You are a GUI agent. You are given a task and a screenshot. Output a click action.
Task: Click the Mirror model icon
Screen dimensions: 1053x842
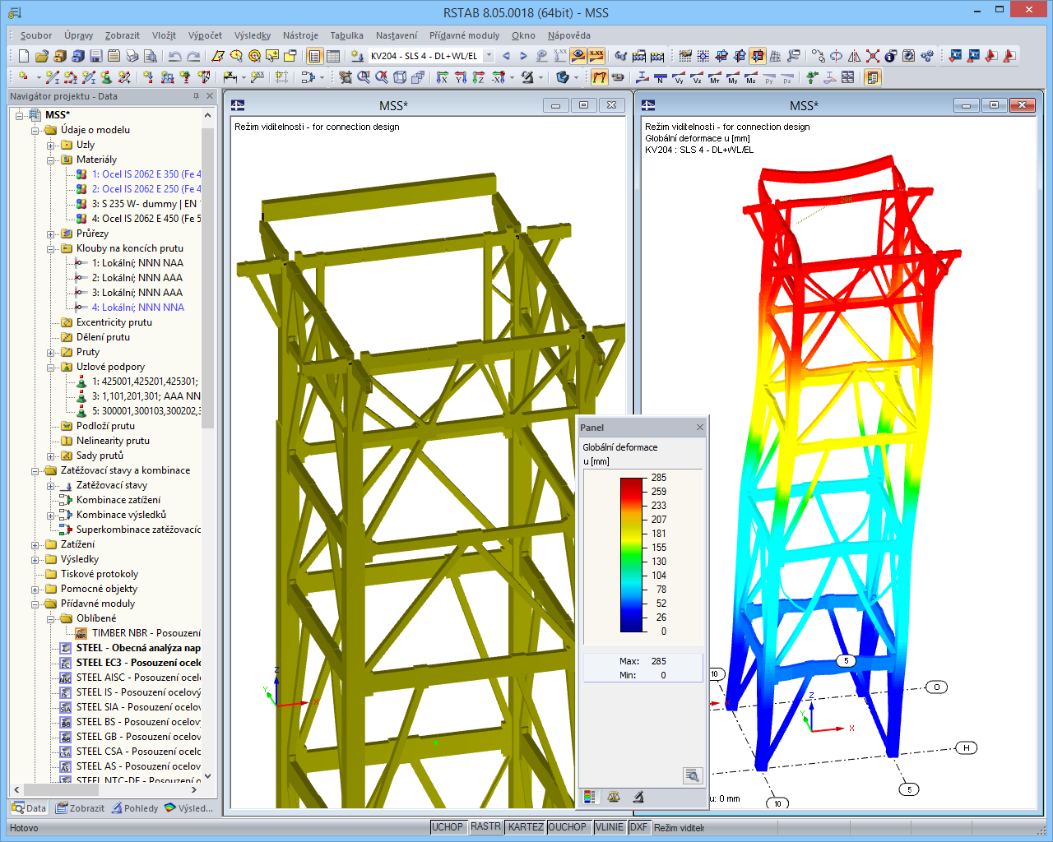point(854,55)
